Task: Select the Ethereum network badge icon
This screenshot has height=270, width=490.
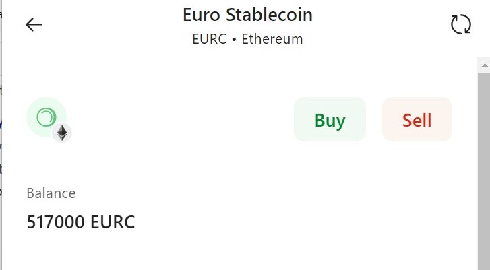Action: click(x=62, y=133)
